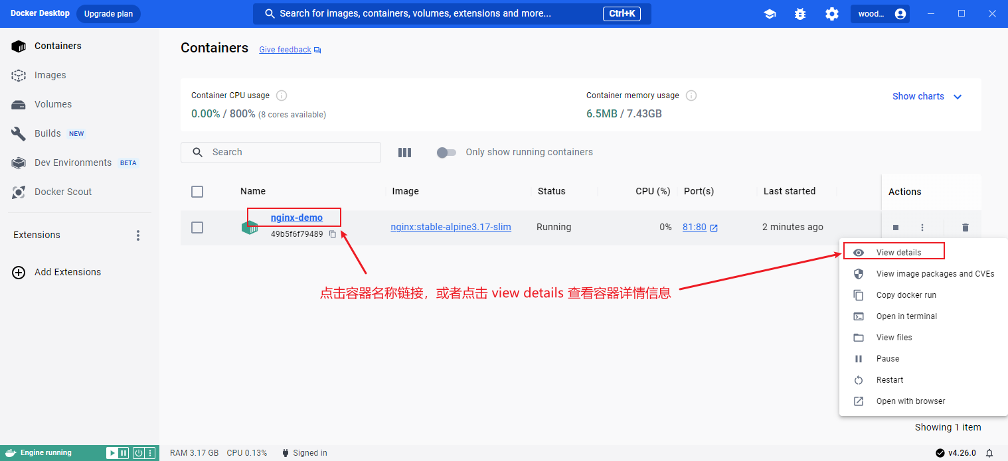Click the Running status cell
Viewport: 1008px width, 461px height.
(x=554, y=227)
